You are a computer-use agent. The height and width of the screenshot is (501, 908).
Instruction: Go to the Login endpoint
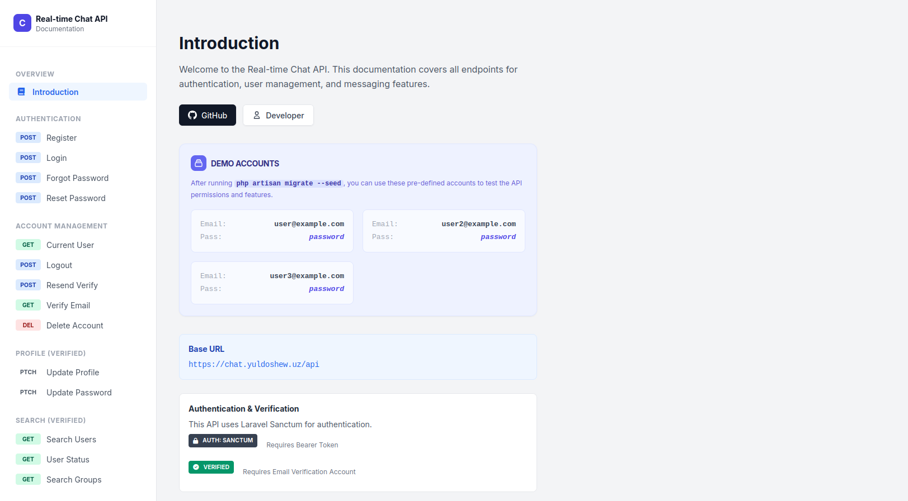point(57,158)
